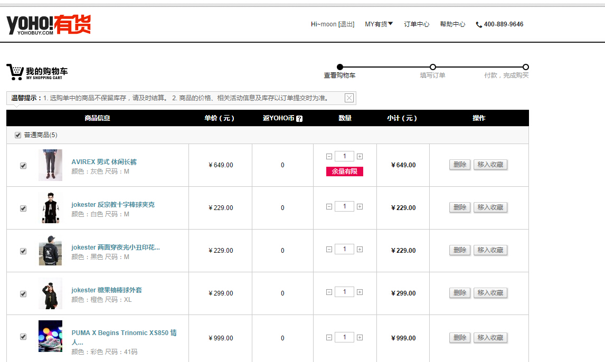The width and height of the screenshot is (605, 362).
Task: Delete jokester 两面穿夜光小丑印花 with 删除
Action: tap(459, 250)
